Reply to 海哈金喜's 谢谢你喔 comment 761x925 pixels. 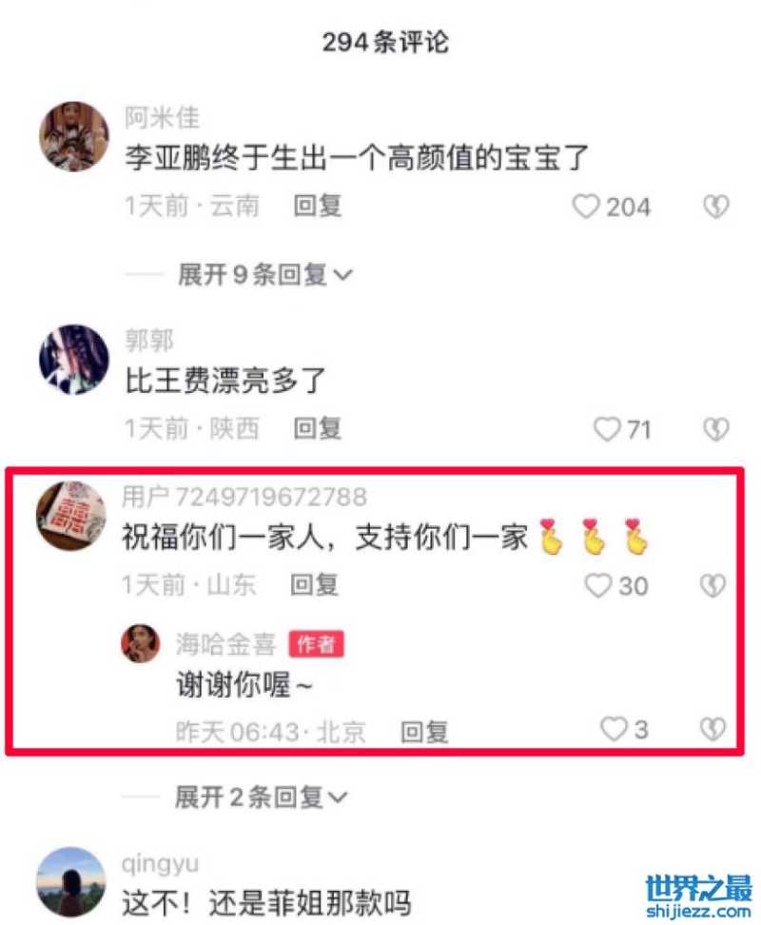pyautogui.click(x=424, y=732)
